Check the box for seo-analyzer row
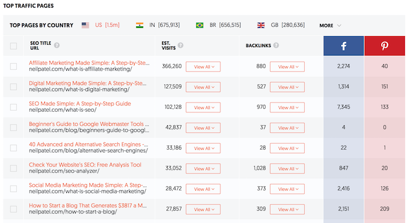The height and width of the screenshot is (223, 408). (13, 168)
